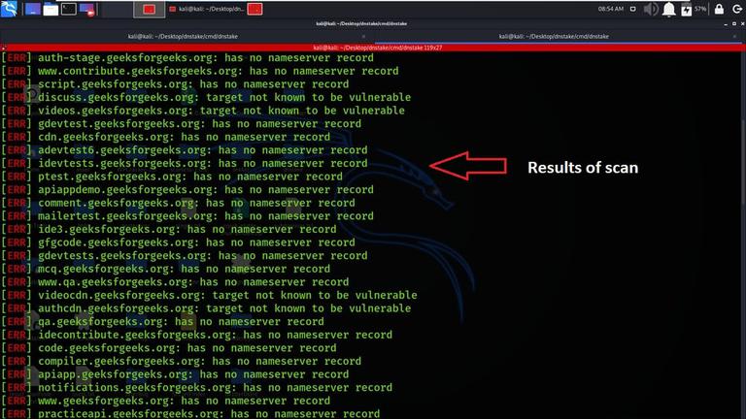The height and width of the screenshot is (419, 746).
Task: Click the battery power manager icon
Action: pyautogui.click(x=686, y=9)
